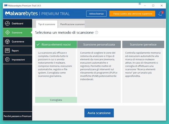Open the Report section

[x=17, y=50]
